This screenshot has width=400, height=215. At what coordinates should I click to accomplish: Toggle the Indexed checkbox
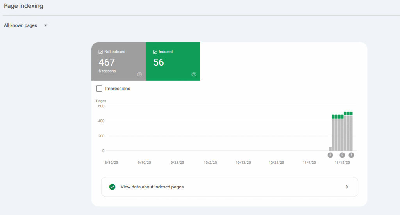(155, 52)
